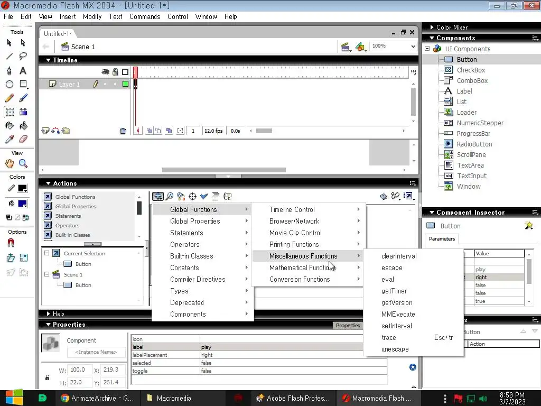This screenshot has width=541, height=406.
Task: Select the Oval tool
Action: (x=10, y=84)
